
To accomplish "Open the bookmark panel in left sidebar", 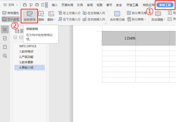I will [x=5, y=47].
